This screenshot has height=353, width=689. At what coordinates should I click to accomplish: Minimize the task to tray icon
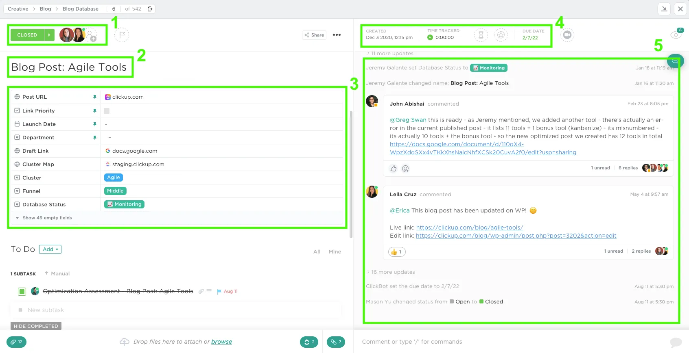pos(664,9)
